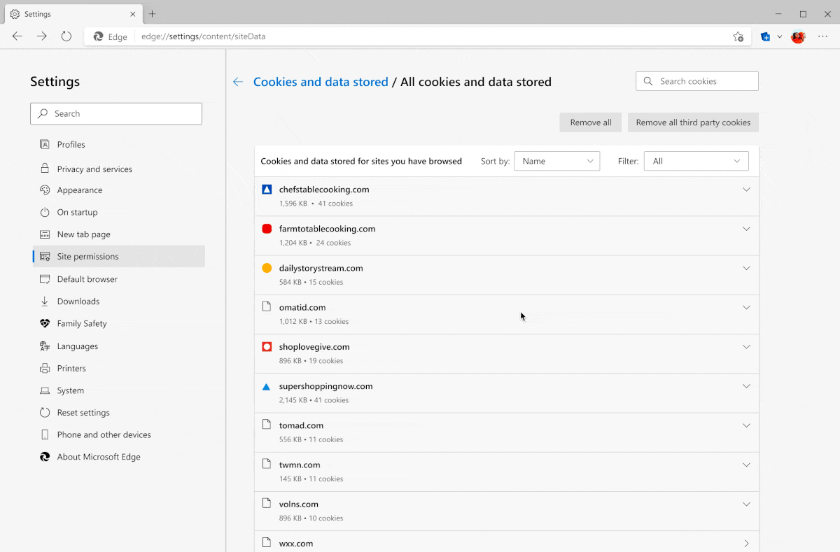840x552 pixels.
Task: Expand shoplovegive.com cookie details
Action: [746, 346]
